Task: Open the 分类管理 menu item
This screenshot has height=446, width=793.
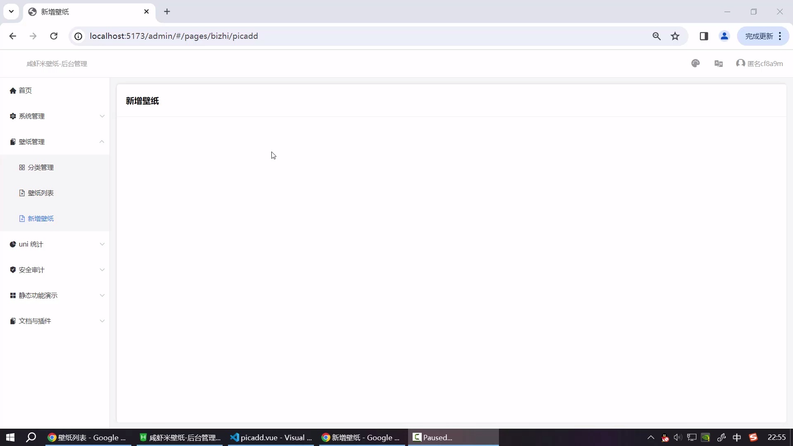Action: (40, 167)
